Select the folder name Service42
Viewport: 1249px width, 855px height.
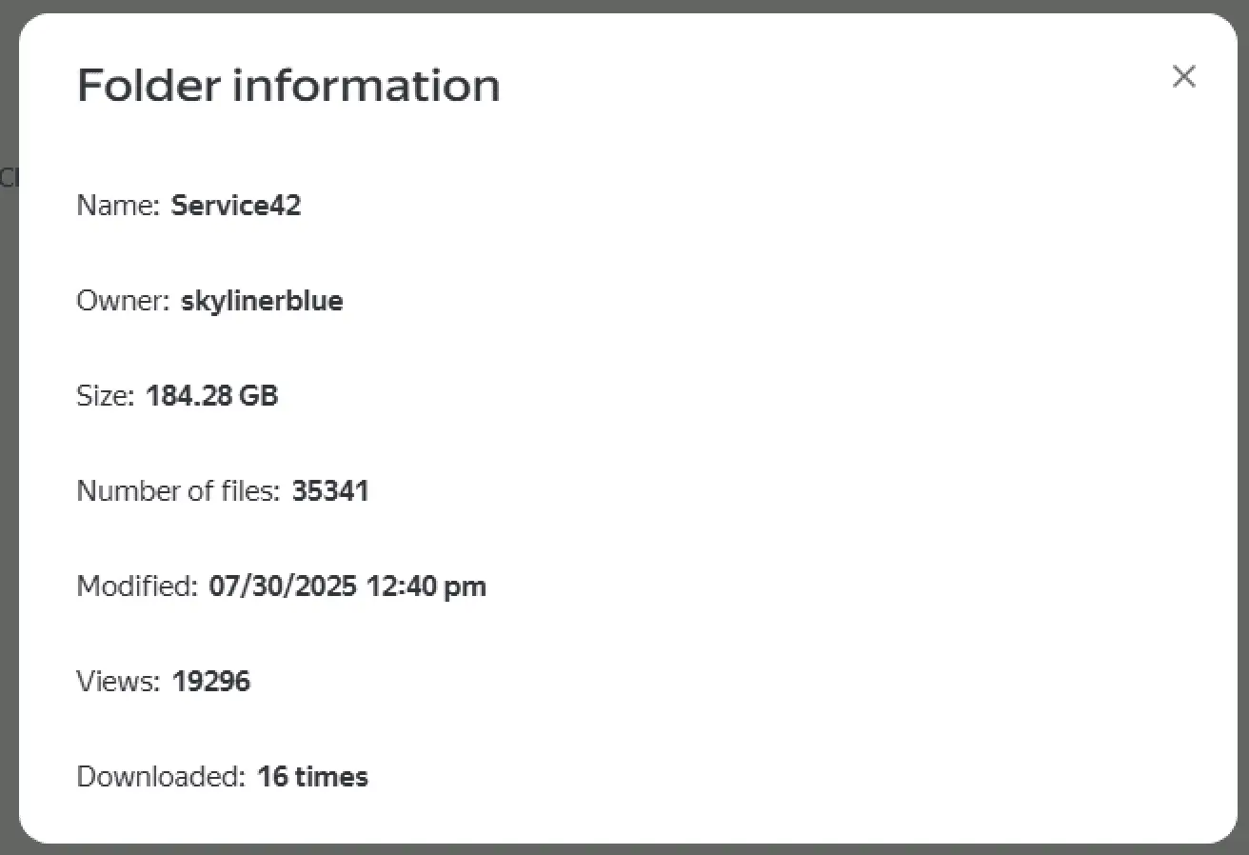pyautogui.click(x=236, y=206)
